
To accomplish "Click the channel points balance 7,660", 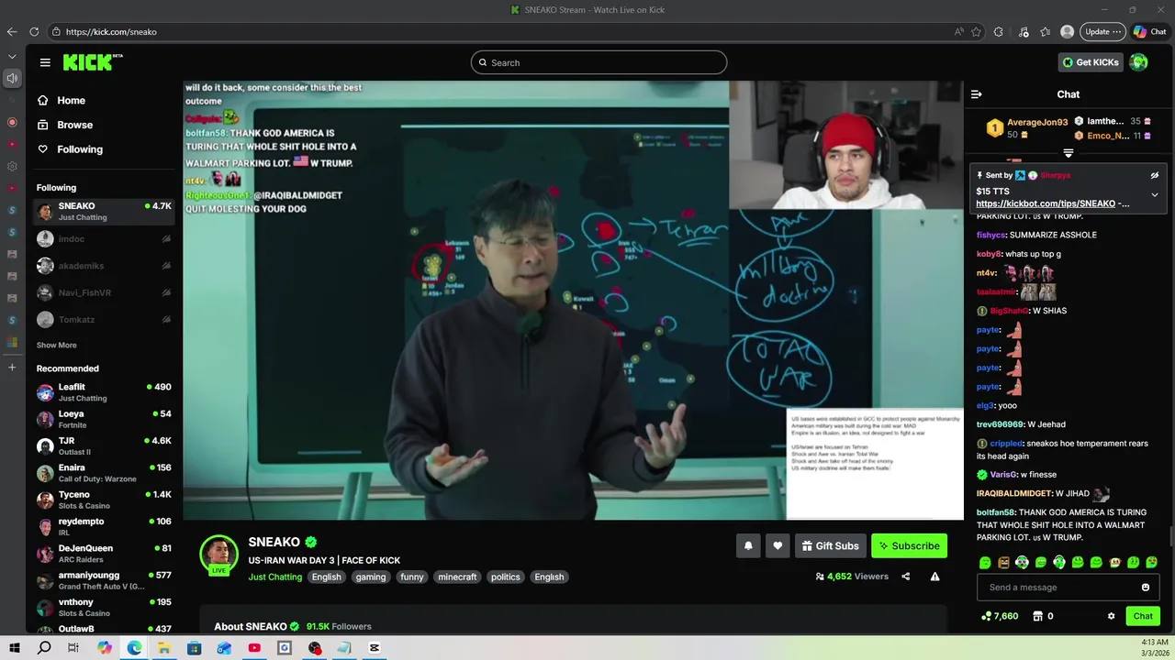I will click(1000, 616).
